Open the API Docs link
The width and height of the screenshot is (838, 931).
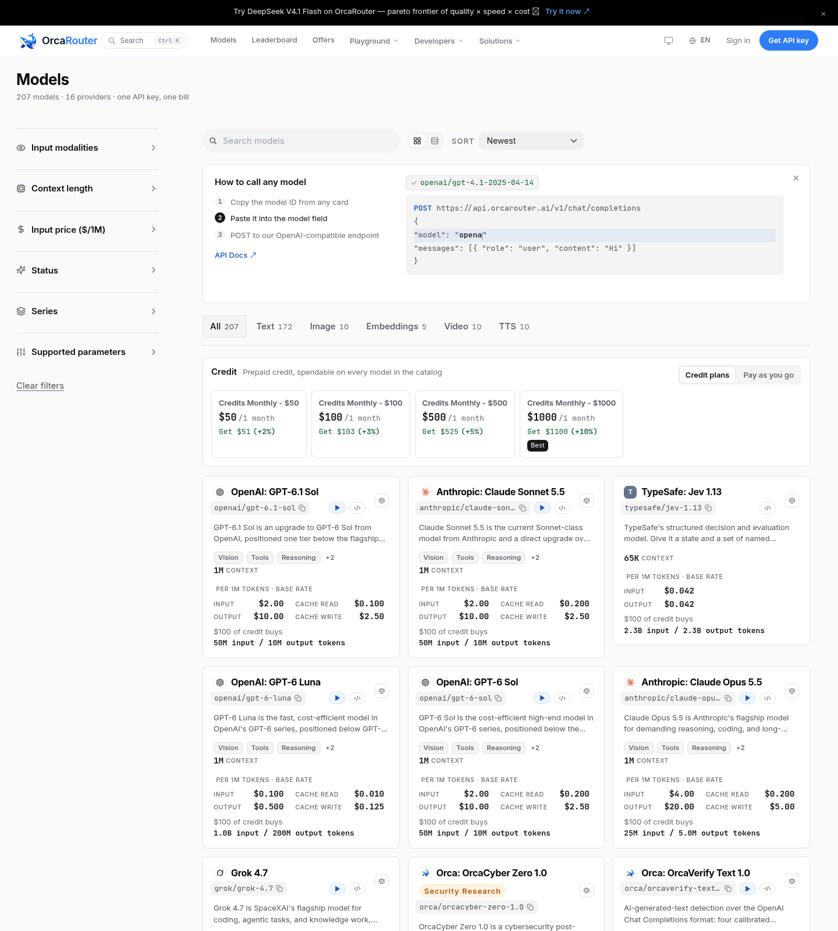236,255
